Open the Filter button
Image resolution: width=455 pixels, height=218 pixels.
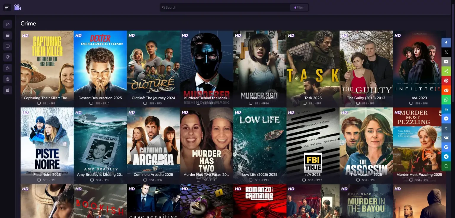(299, 7)
